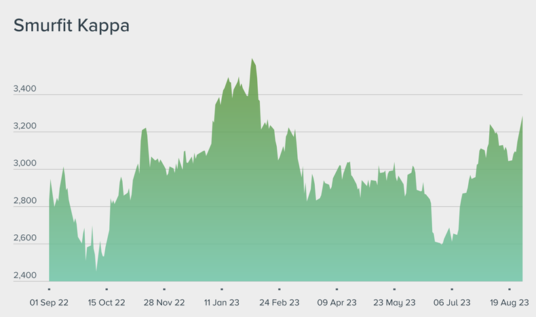Click the 2,400 y-axis label

[x=26, y=276]
